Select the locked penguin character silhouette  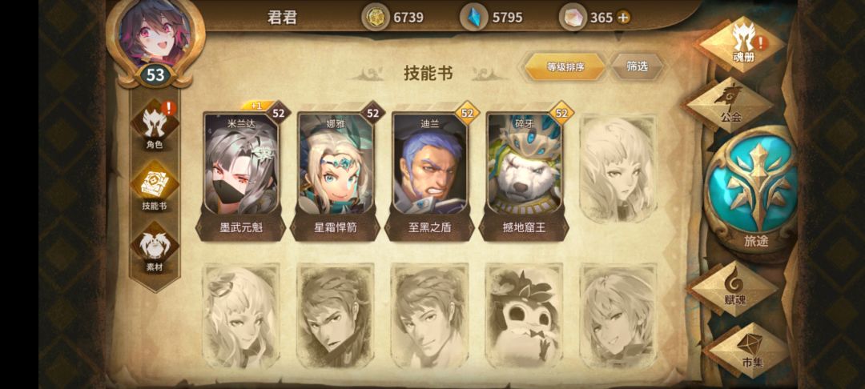[524, 315]
